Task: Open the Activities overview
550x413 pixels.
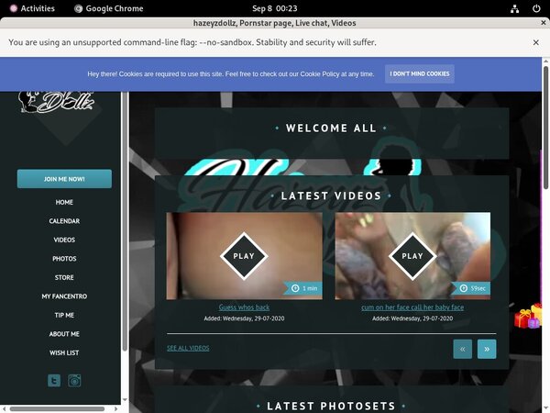Action: [31, 8]
